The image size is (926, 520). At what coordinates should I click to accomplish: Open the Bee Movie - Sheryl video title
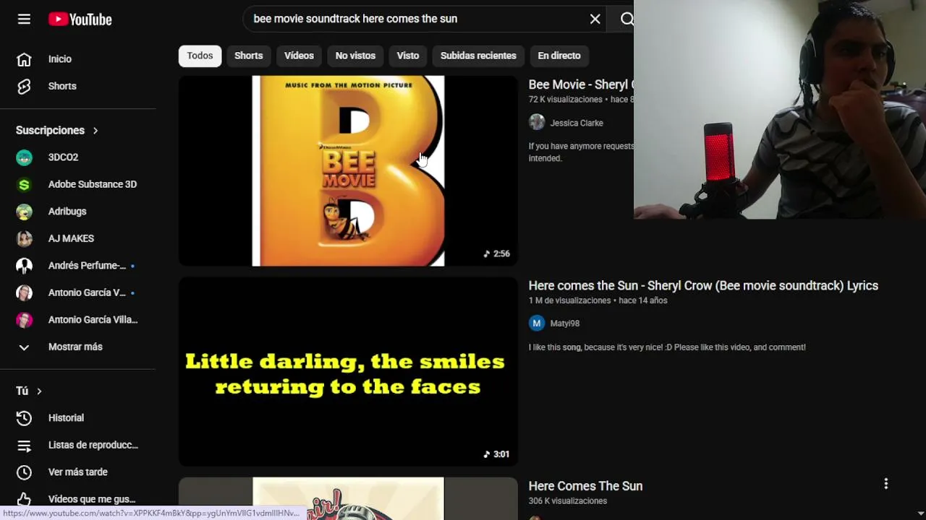point(580,84)
